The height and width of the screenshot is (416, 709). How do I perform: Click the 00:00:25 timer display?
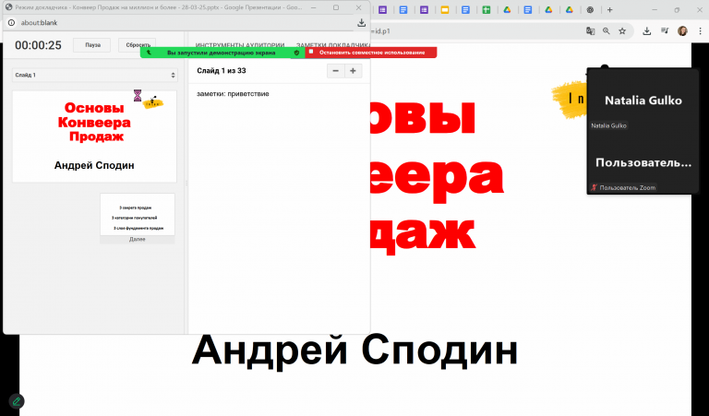pyautogui.click(x=38, y=45)
